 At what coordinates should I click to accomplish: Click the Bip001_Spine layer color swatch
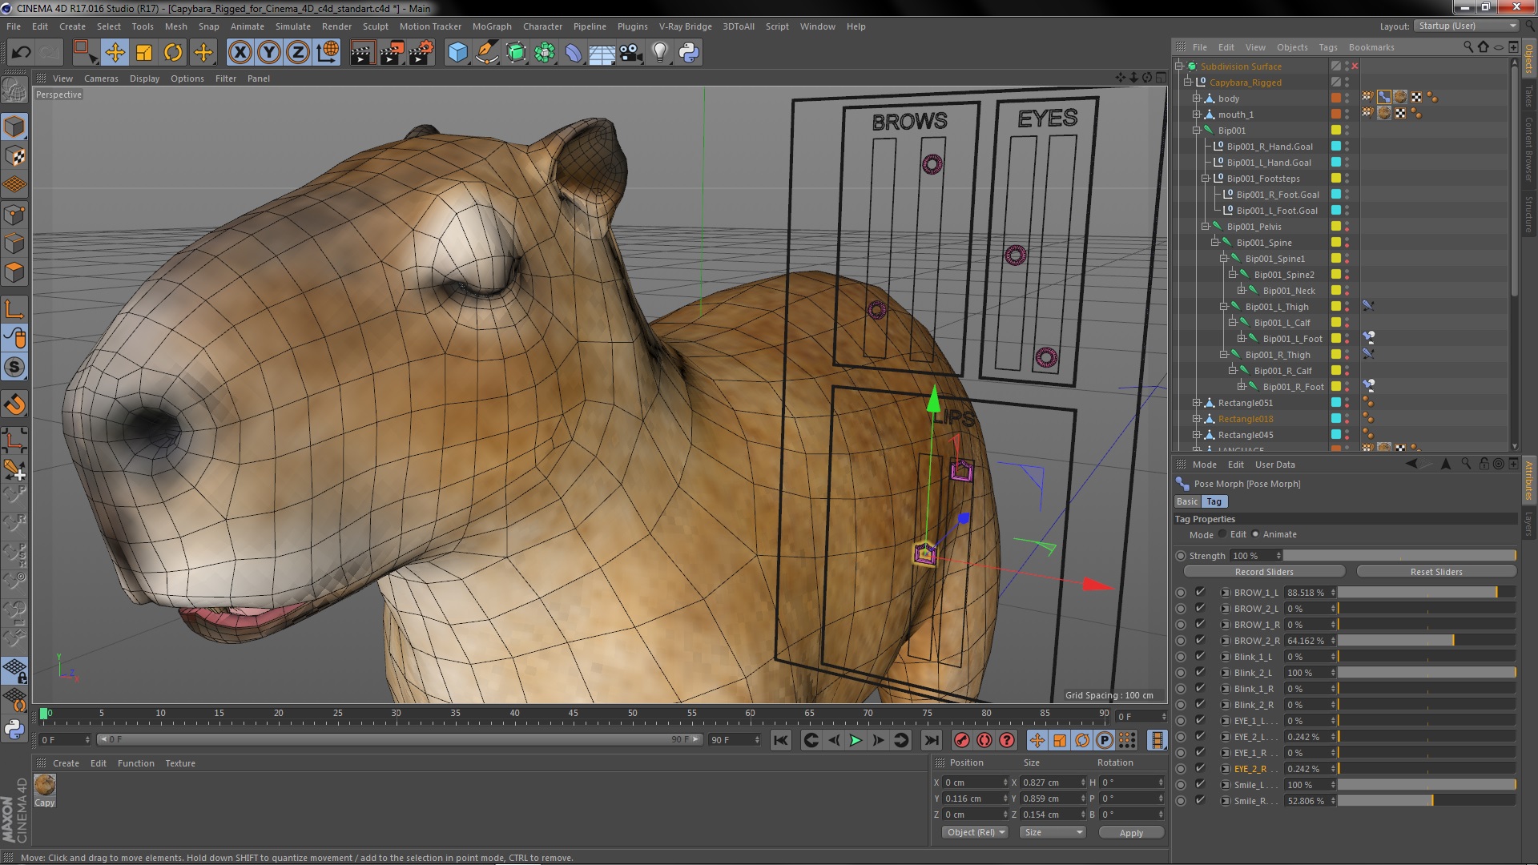pos(1335,242)
